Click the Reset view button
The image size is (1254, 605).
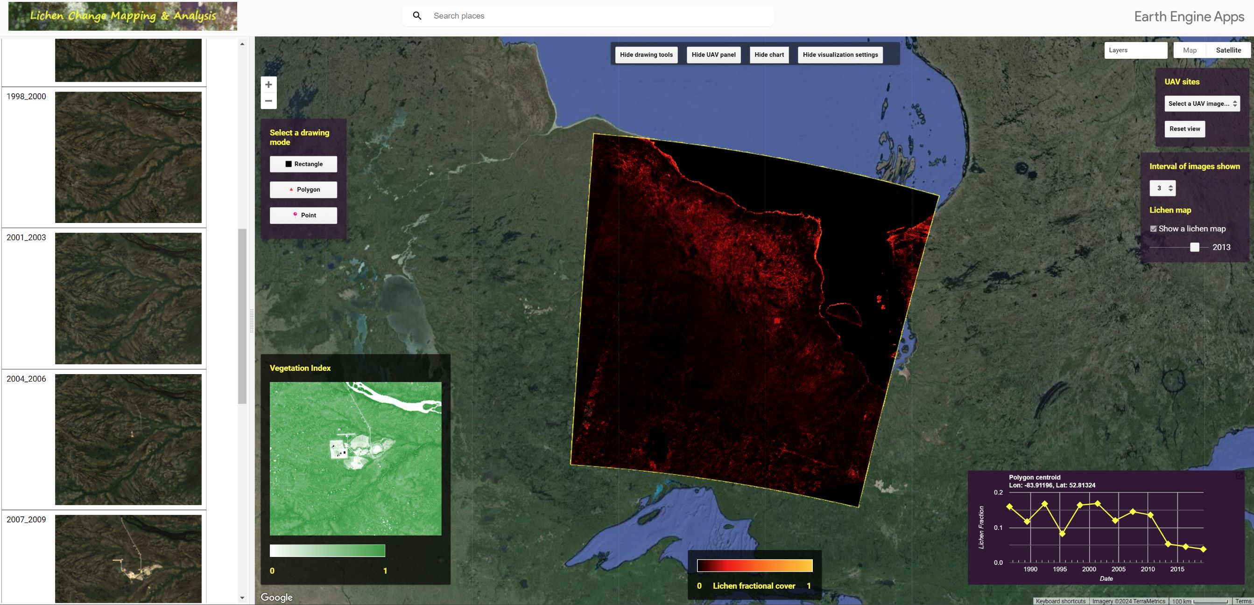[x=1184, y=129]
